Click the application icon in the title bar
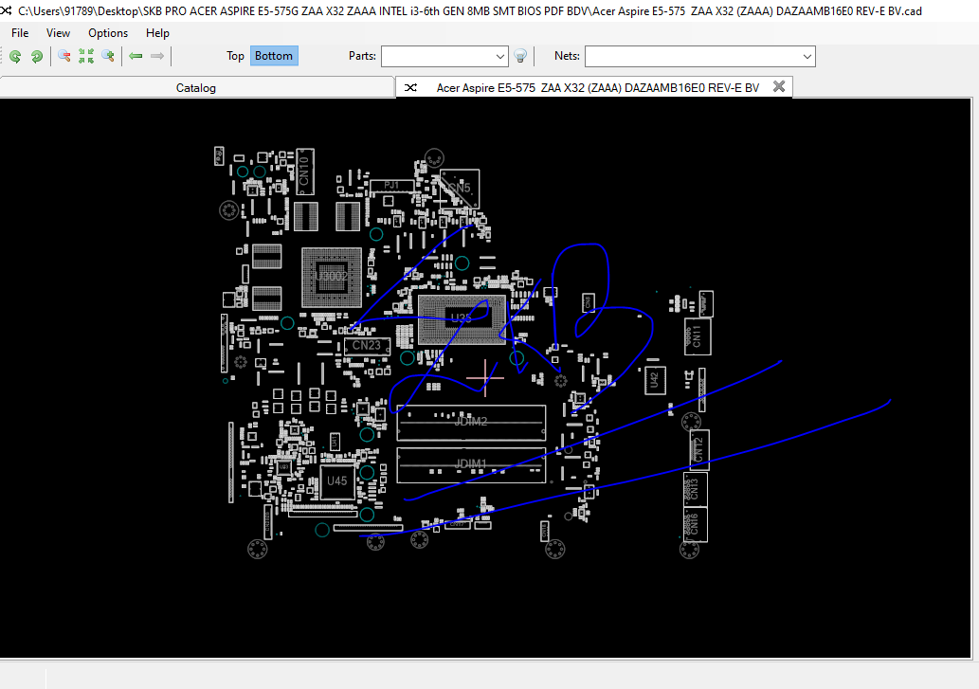This screenshot has width=979, height=689. click(x=7, y=10)
